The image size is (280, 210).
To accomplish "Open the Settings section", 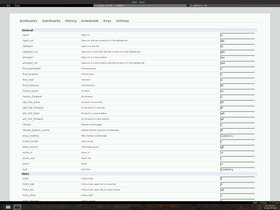I will [x=122, y=21].
